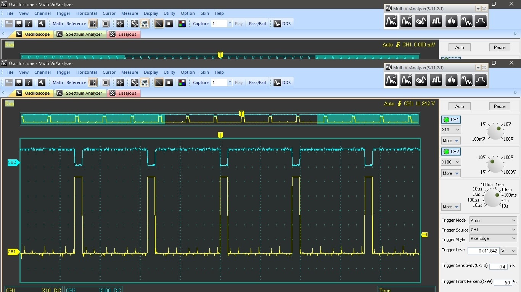Open the DDS generator in back window toolbar
Viewport: 521px width, 292px height.
tap(282, 24)
